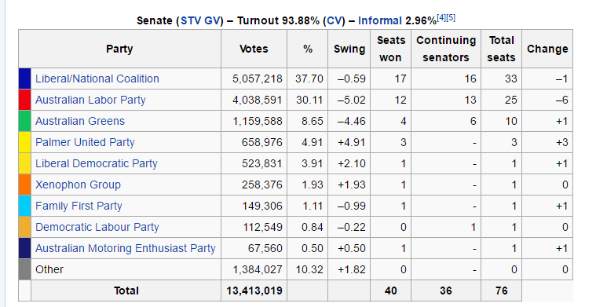The image size is (596, 307).
Task: Open the Xenophon Group link
Action: [x=78, y=185]
